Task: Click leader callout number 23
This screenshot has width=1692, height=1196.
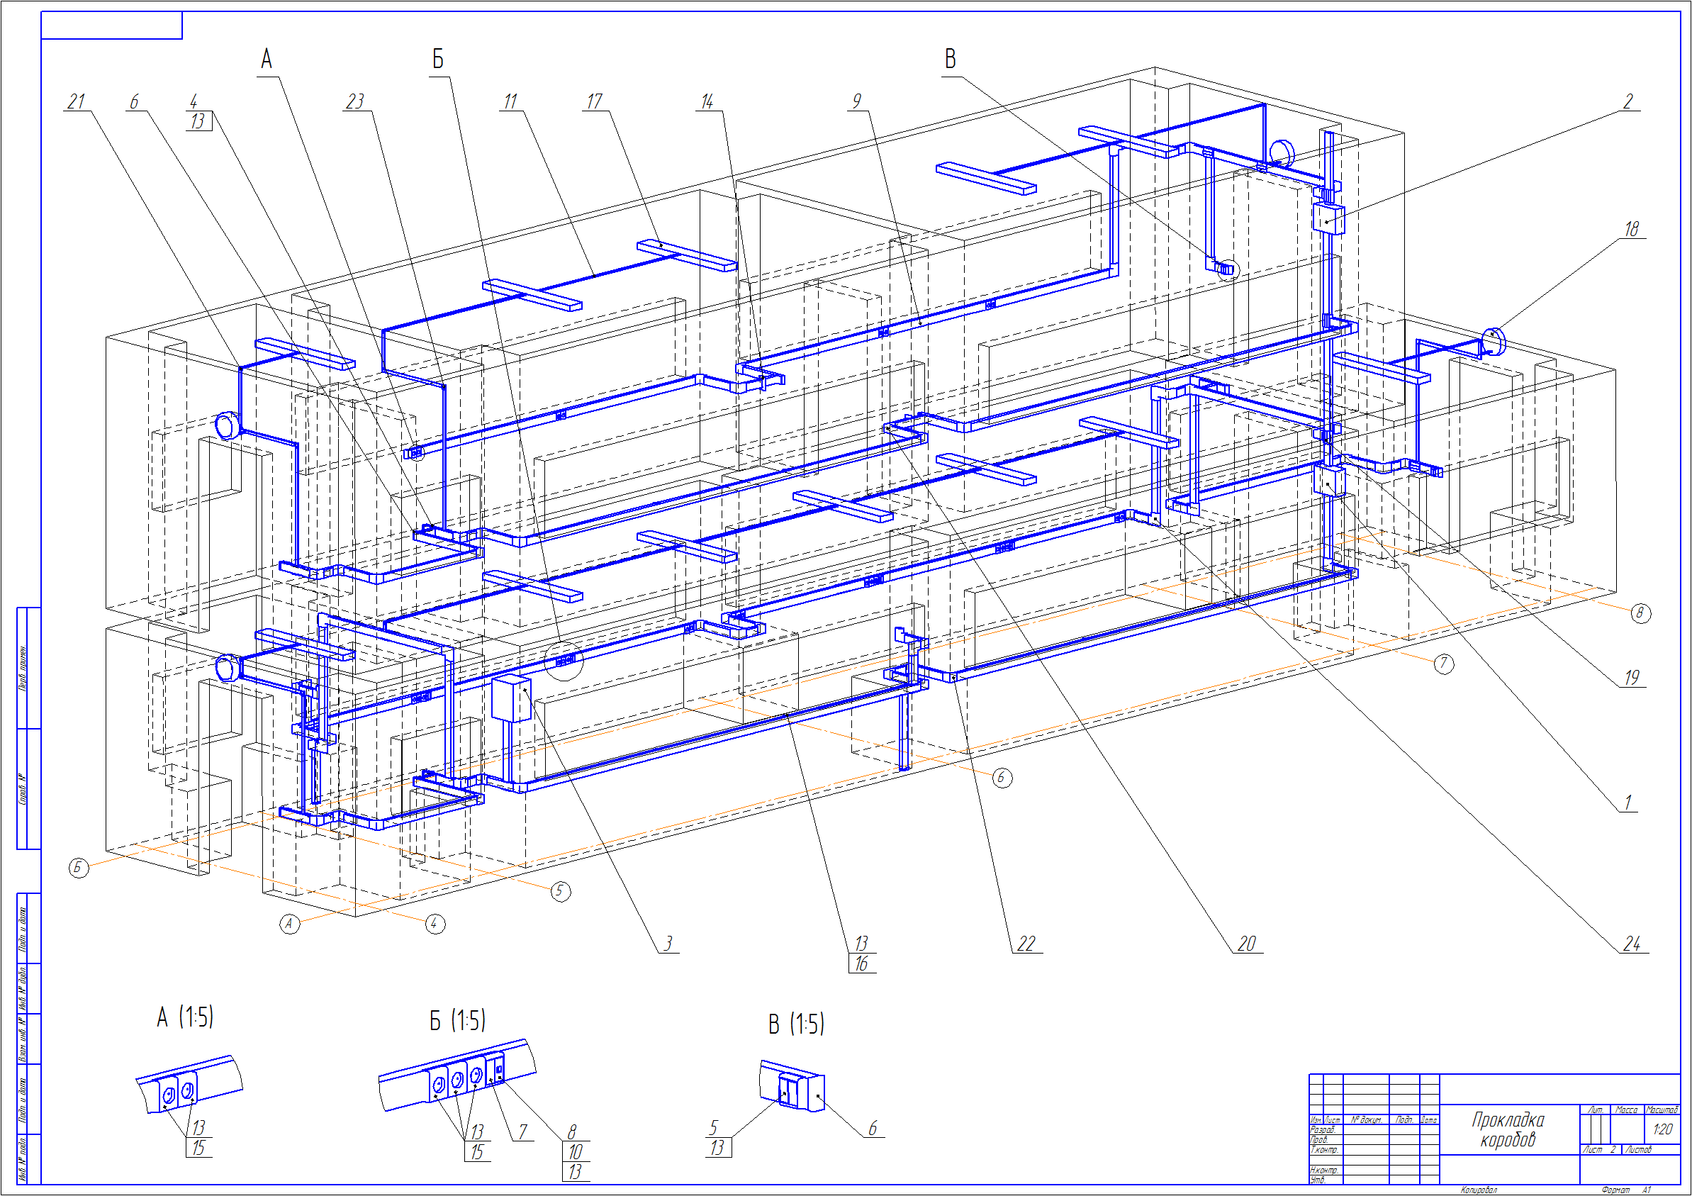Action: (355, 101)
